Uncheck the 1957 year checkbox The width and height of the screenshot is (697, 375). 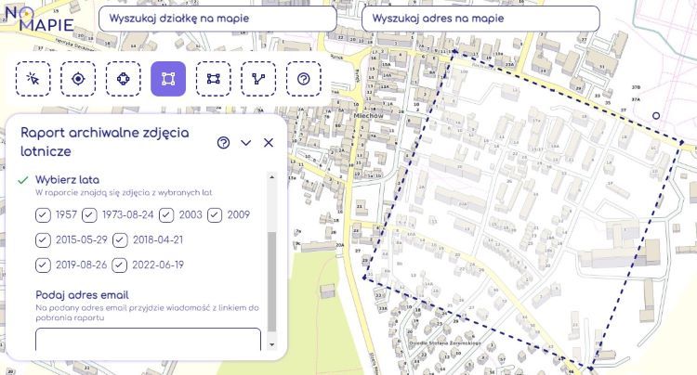(43, 215)
